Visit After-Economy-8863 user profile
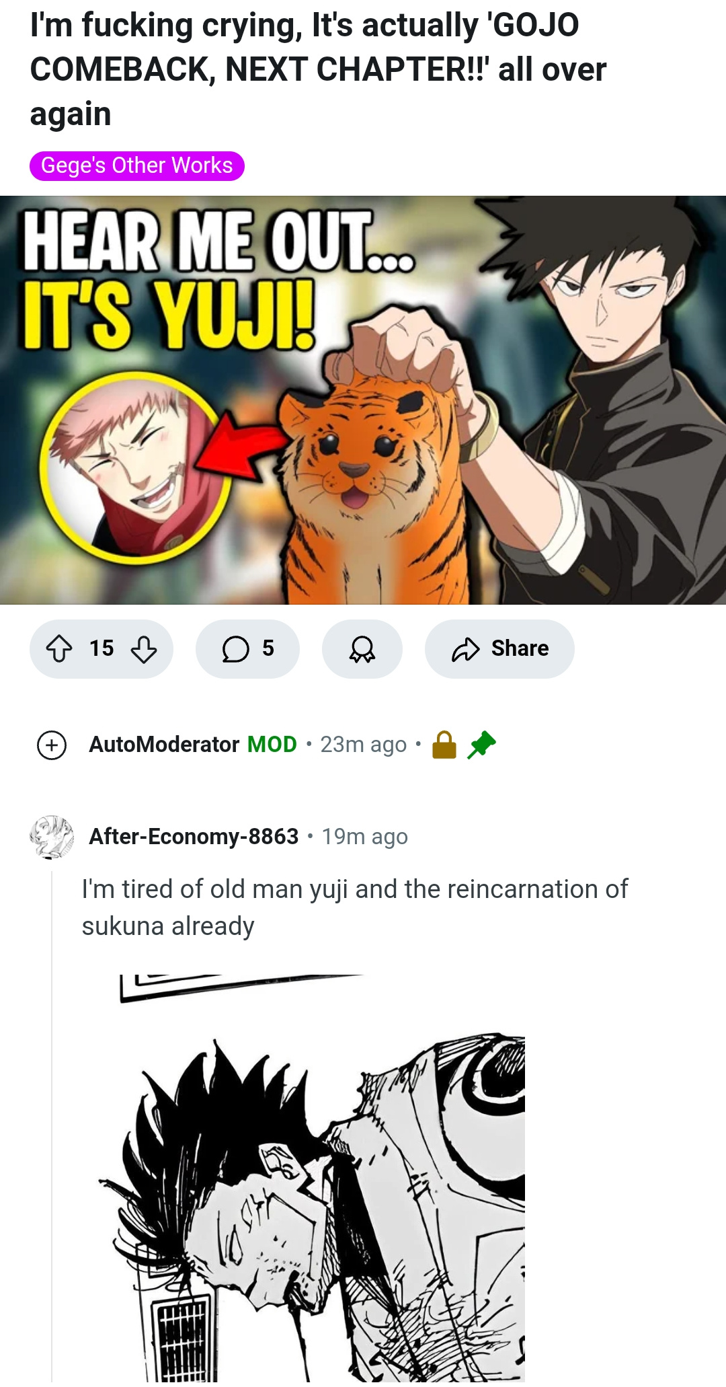This screenshot has height=1387, width=726. coord(194,837)
